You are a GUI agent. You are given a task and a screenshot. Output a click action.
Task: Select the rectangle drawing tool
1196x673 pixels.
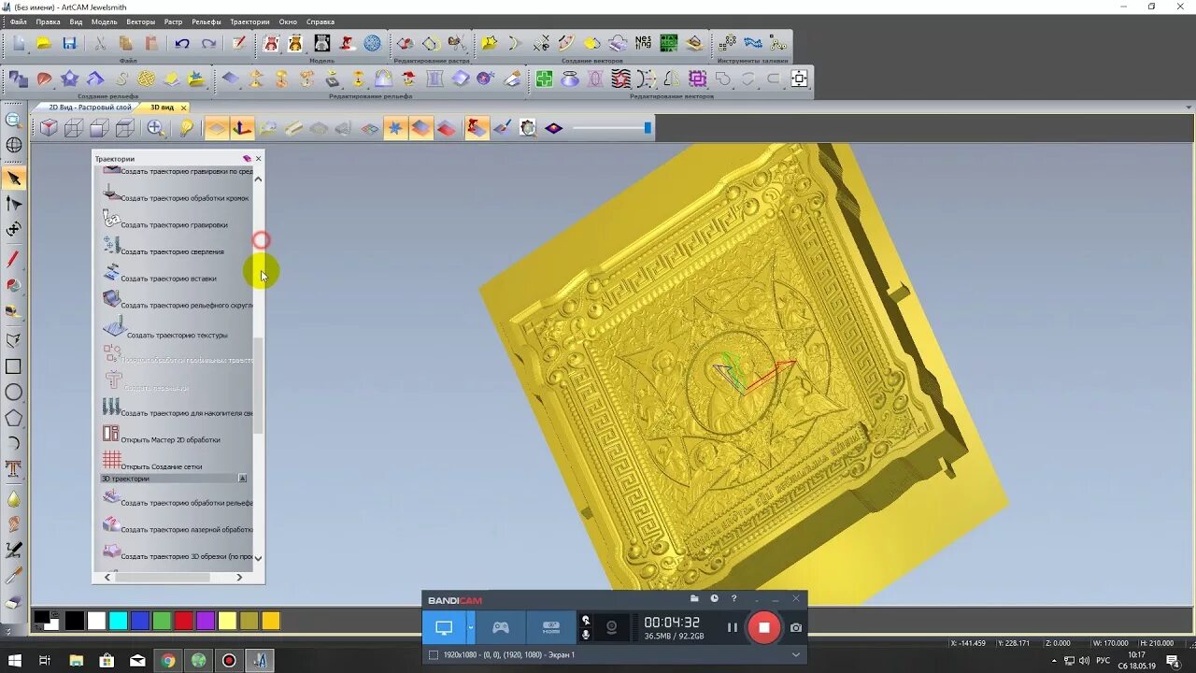[14, 366]
